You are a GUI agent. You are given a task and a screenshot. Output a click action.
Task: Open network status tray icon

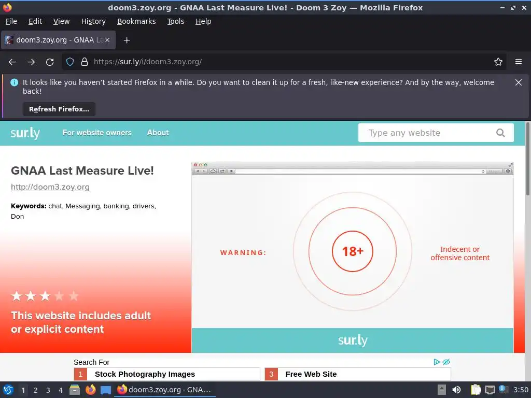pos(490,390)
